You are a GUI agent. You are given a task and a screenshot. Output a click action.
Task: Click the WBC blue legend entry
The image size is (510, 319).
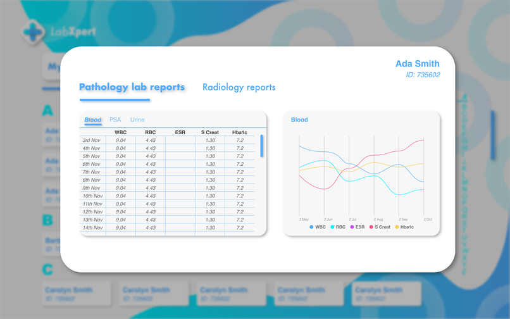(318, 227)
